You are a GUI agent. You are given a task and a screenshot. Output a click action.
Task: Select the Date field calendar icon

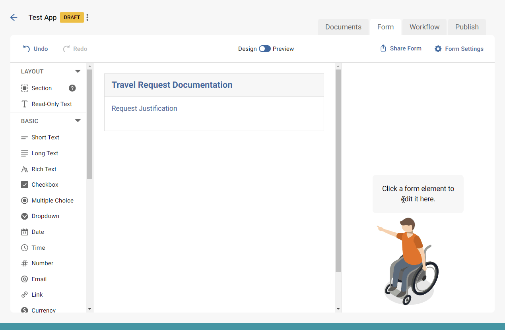point(25,232)
